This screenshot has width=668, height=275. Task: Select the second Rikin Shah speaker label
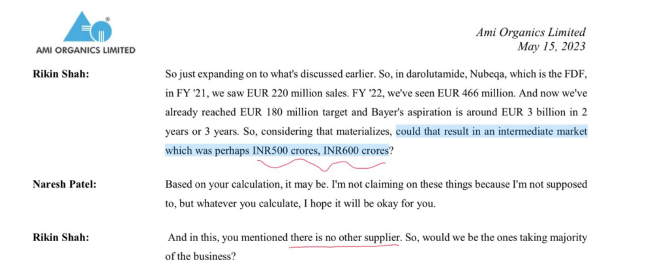click(x=61, y=238)
